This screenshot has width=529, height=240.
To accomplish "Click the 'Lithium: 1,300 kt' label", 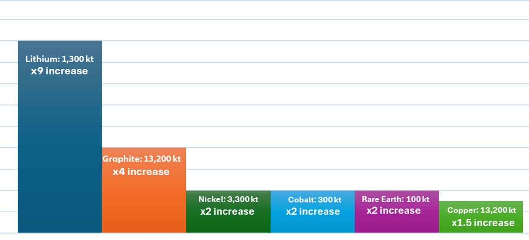I will click(59, 59).
